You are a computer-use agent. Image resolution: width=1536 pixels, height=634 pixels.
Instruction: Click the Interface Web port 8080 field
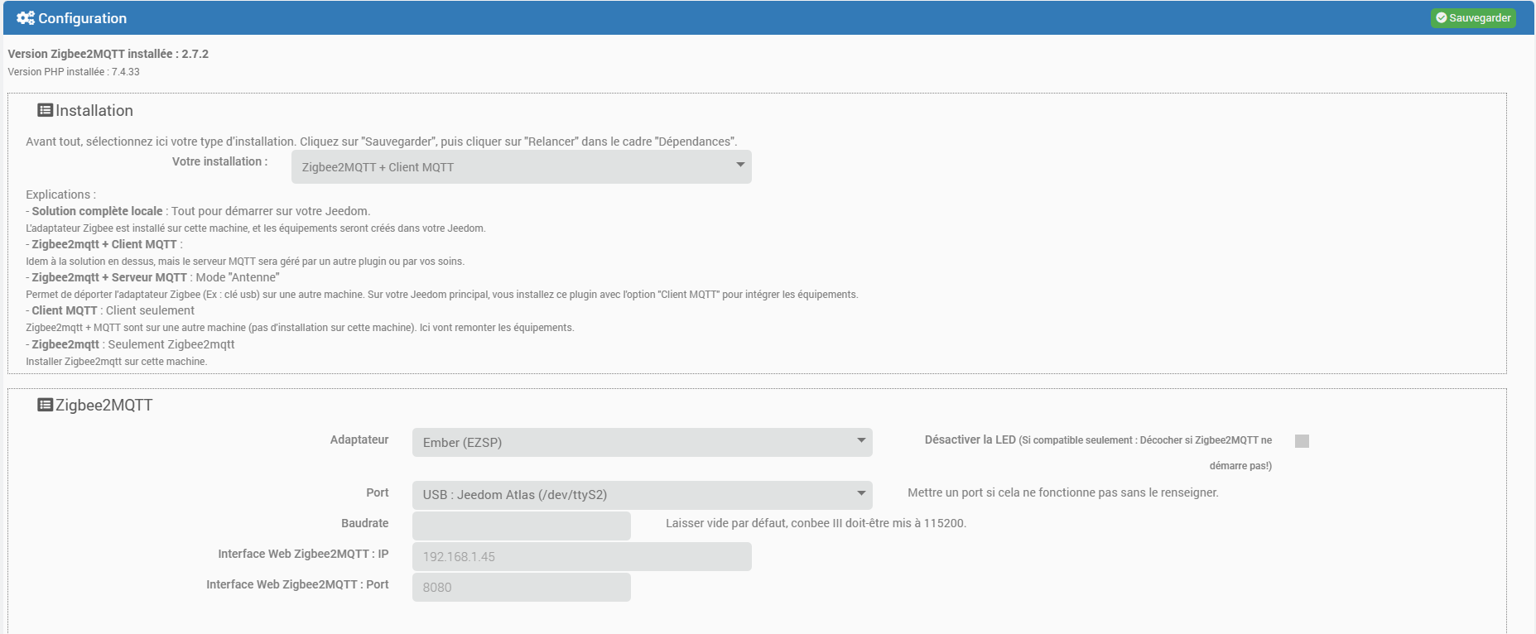pos(521,587)
